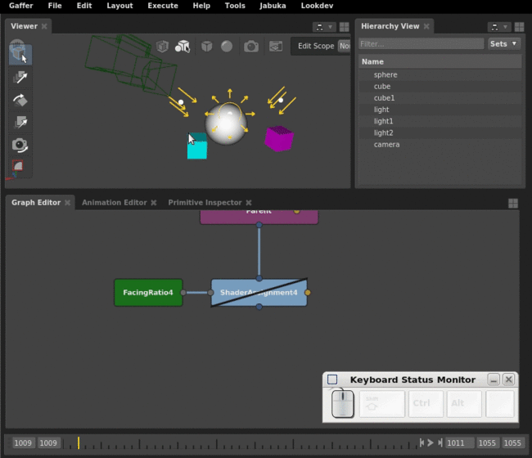The image size is (532, 458).
Task: Select the purple Parent node
Action: coord(259,216)
